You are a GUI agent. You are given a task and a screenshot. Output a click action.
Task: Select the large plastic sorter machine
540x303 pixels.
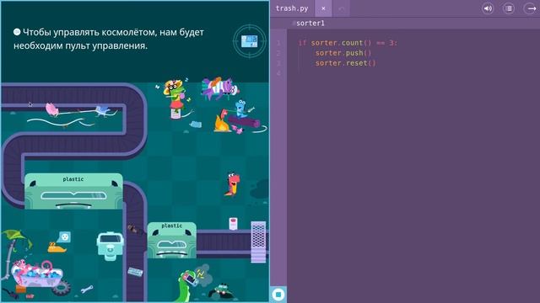pyautogui.click(x=73, y=191)
